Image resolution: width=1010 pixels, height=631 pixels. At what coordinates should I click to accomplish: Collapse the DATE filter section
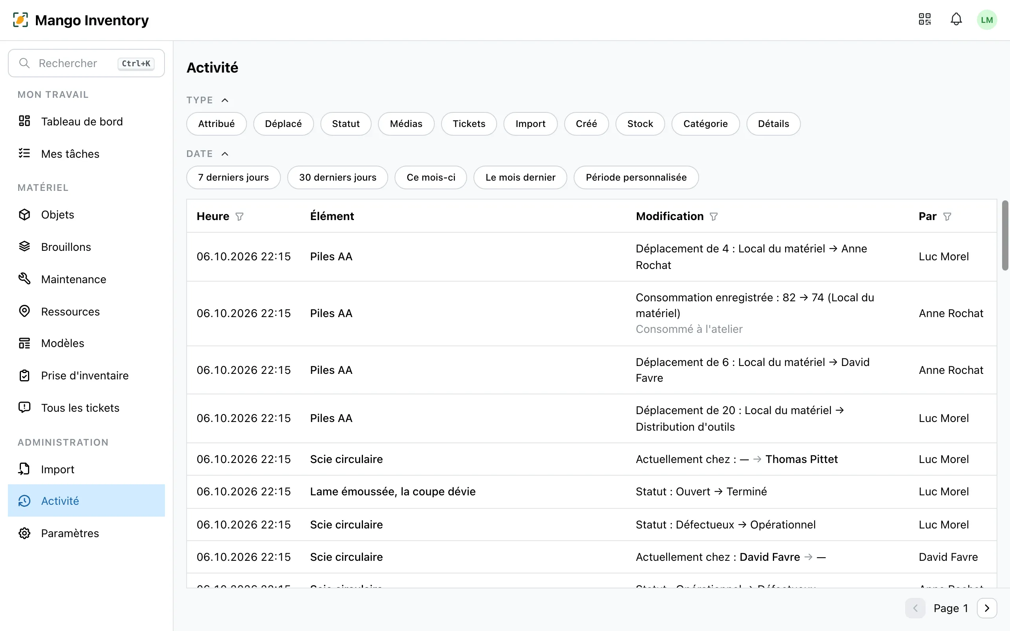[x=208, y=154]
